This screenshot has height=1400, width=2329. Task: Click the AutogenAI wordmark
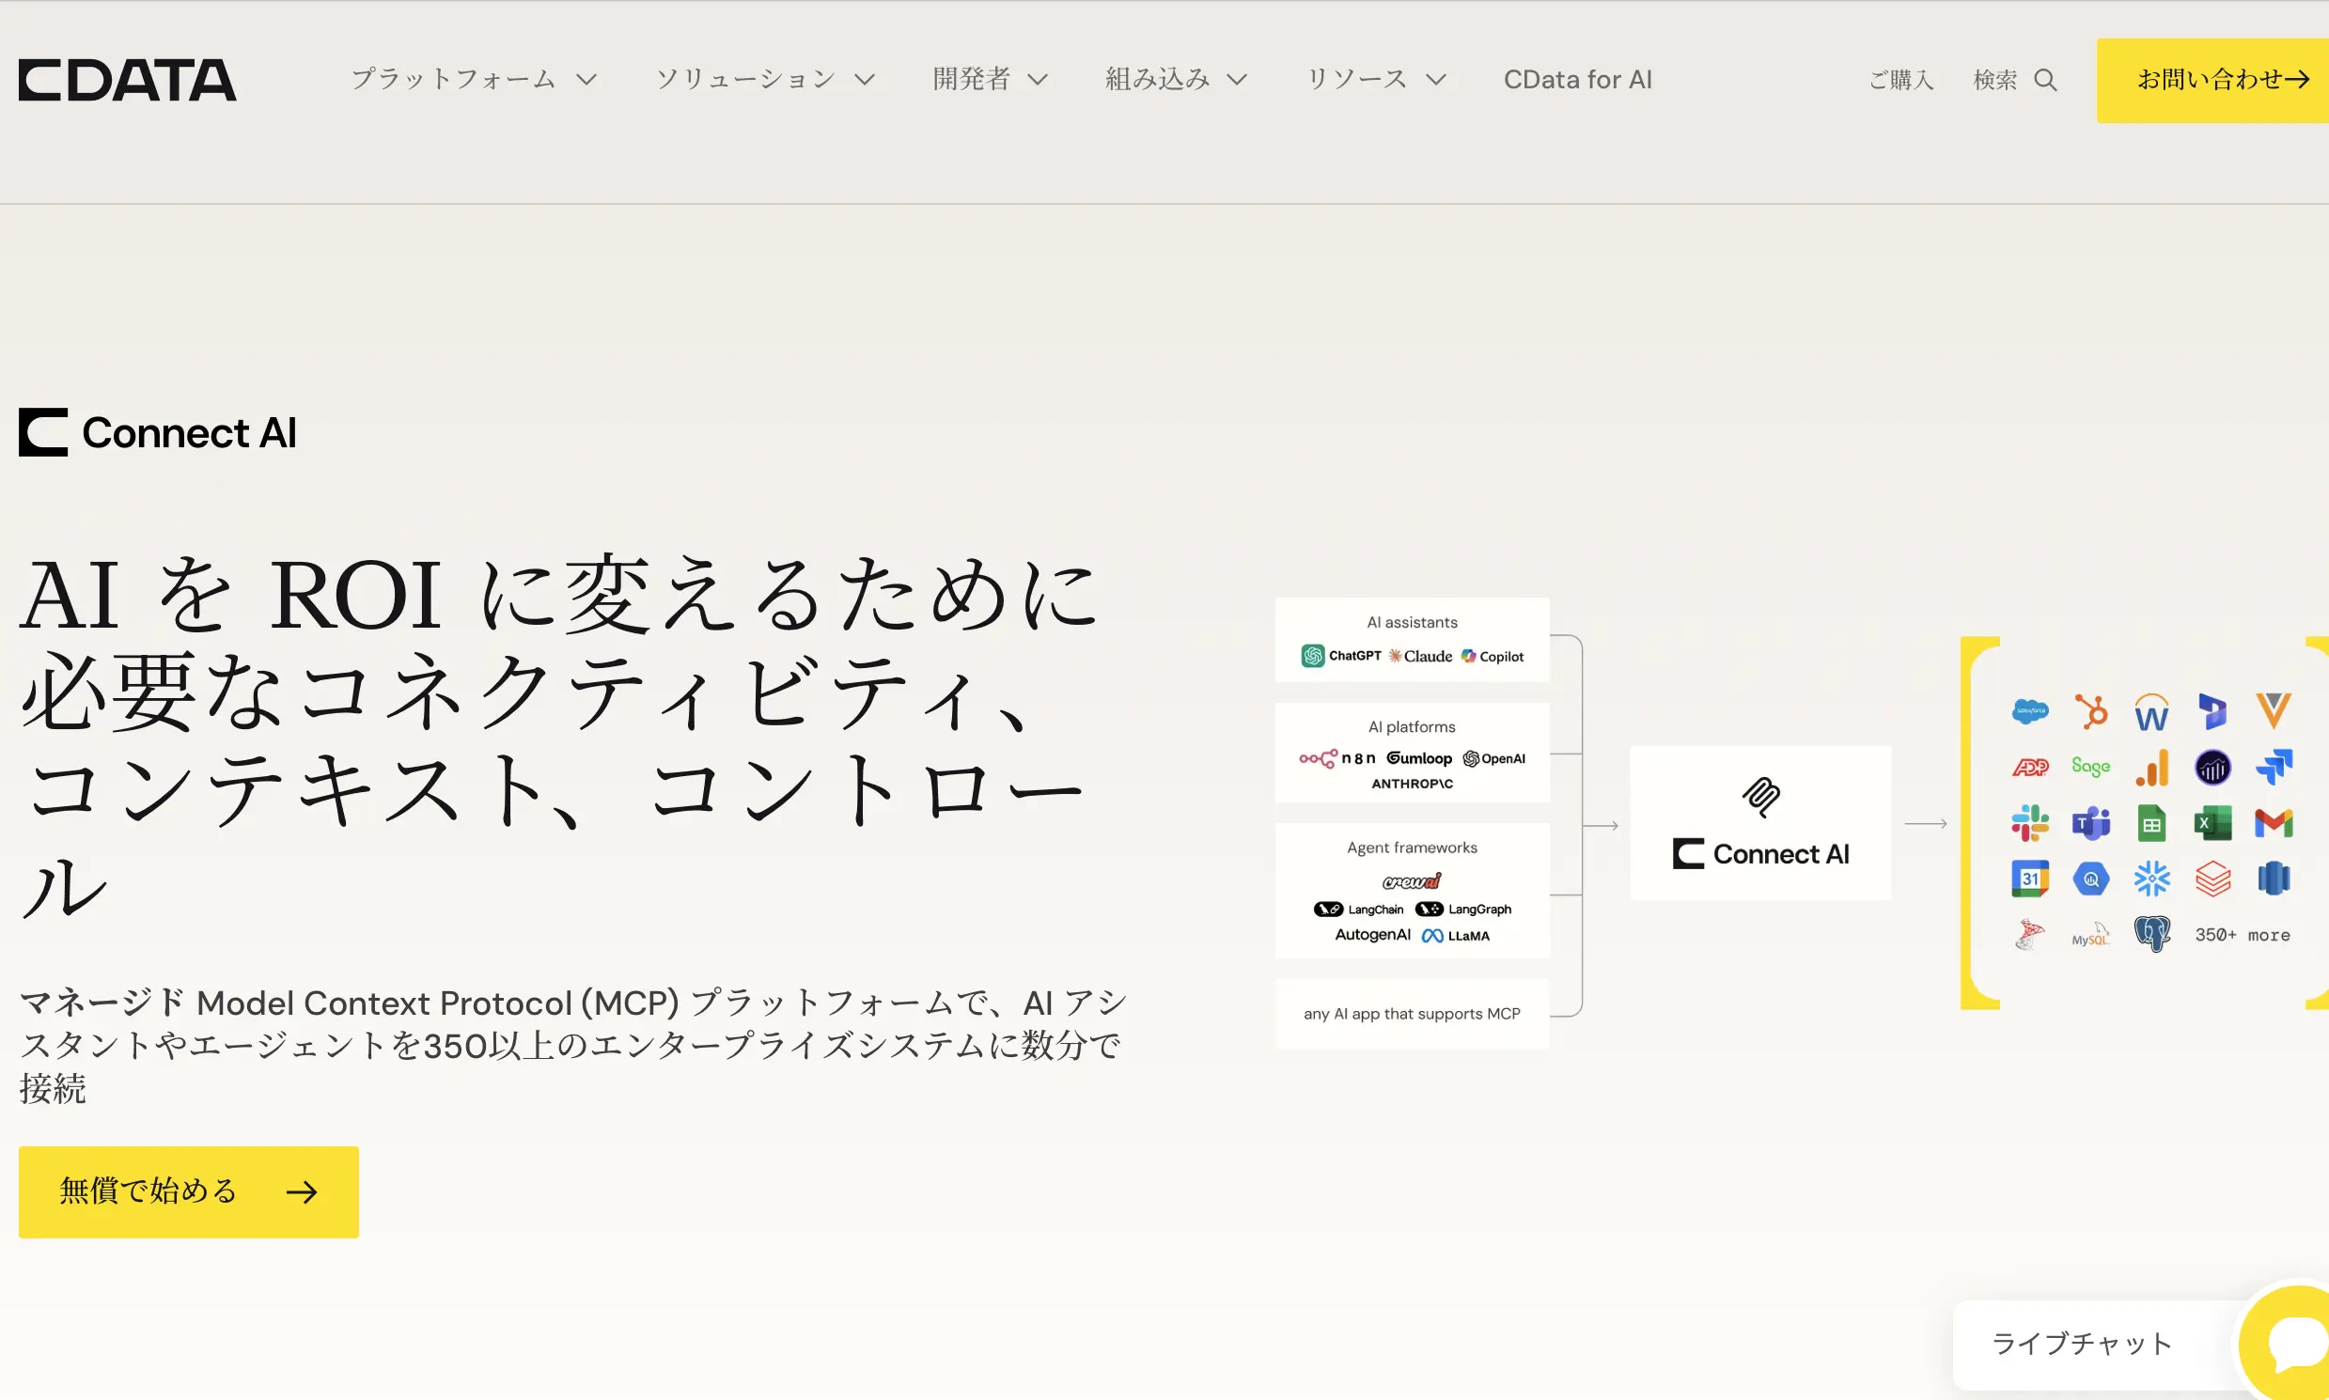pos(1372,935)
